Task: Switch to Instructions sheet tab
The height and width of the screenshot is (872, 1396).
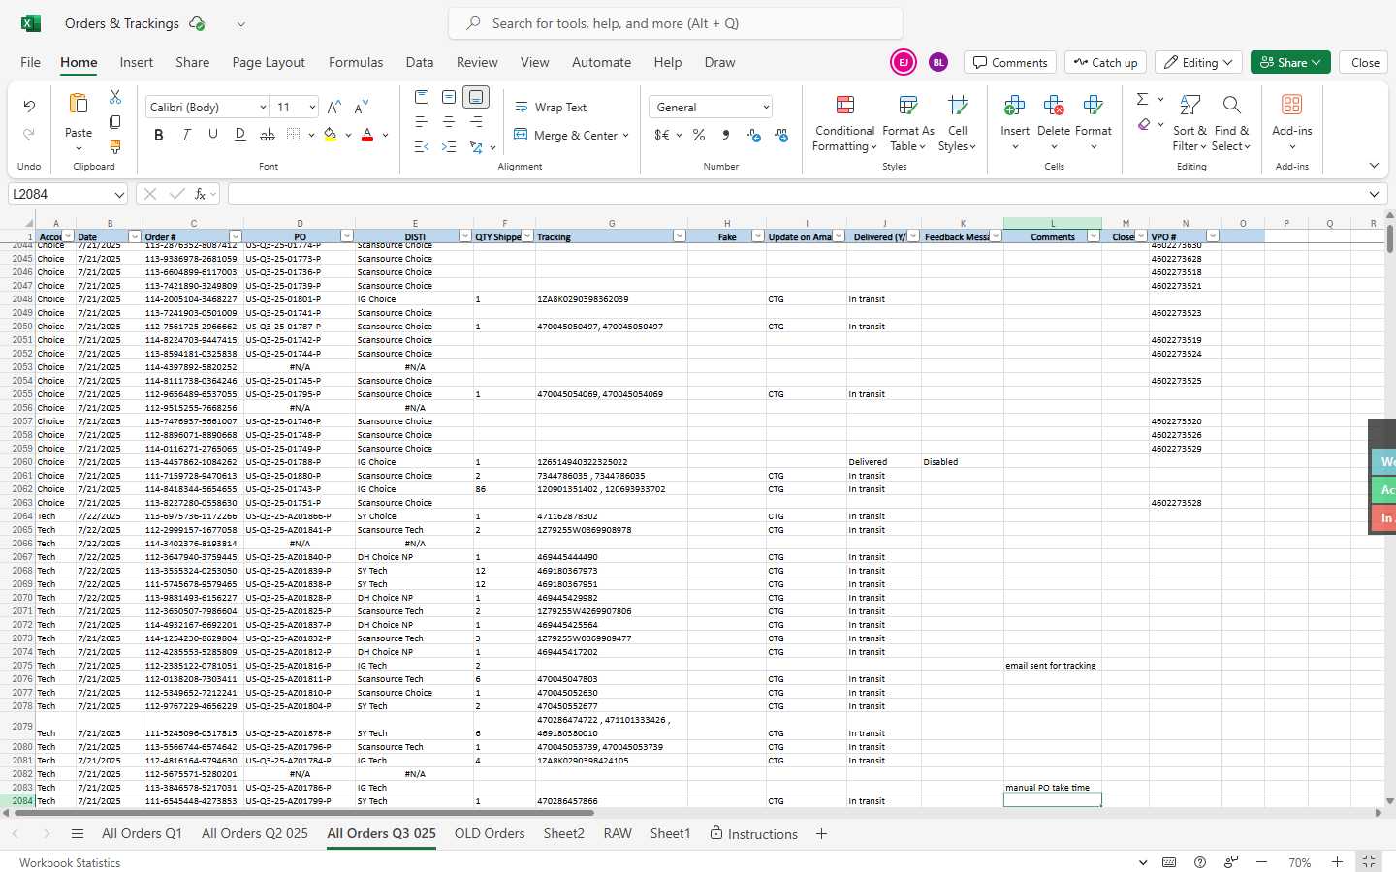Action: 753,834
